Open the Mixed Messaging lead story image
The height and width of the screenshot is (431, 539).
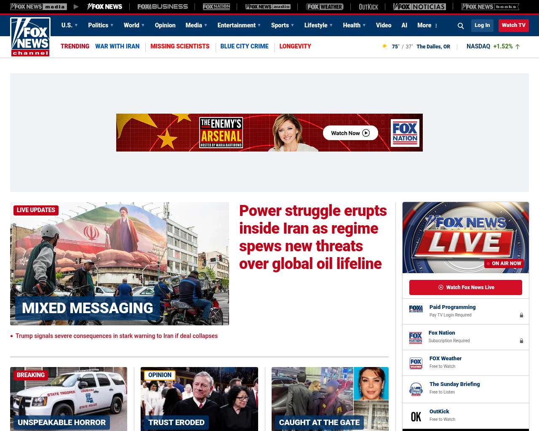120,263
